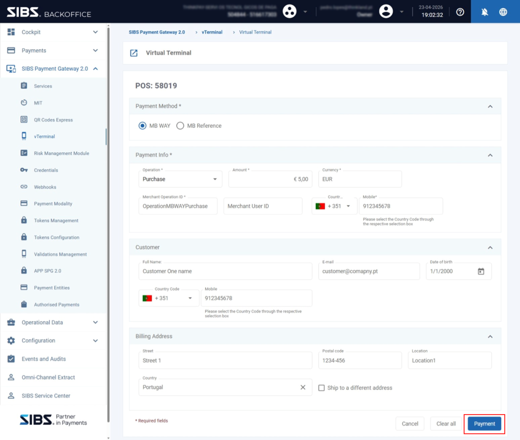Screen dimensions: 520x440
Task: Open Risk Management Module menu item
Action: [61, 153]
